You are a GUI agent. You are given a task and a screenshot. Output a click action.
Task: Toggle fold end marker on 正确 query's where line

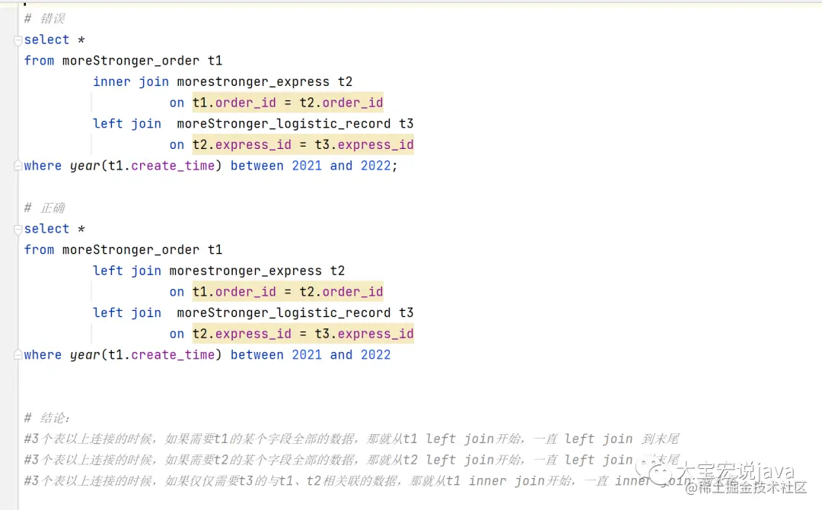tap(18, 355)
